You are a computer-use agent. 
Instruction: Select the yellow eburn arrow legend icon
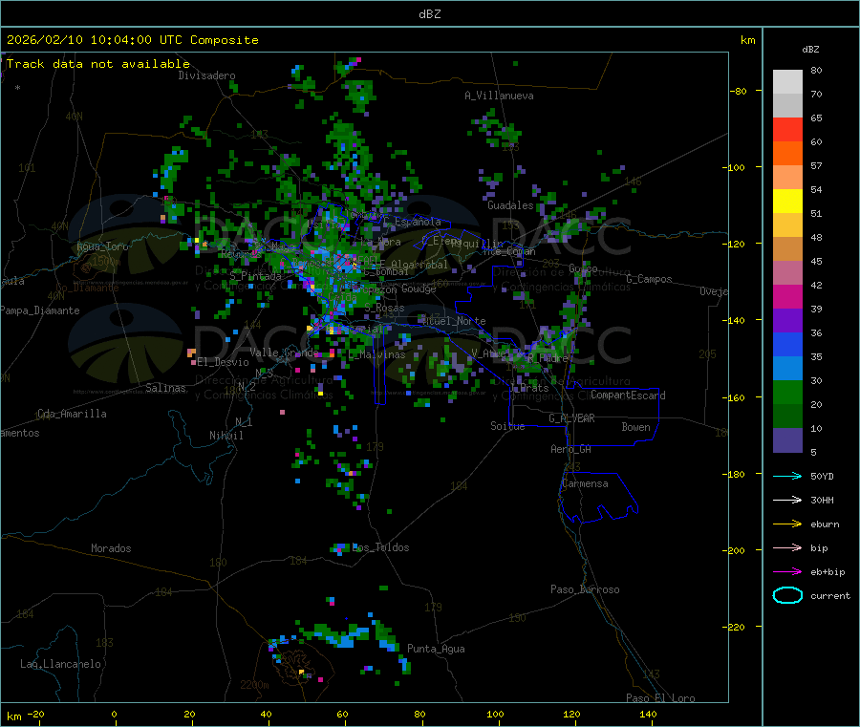pyautogui.click(x=787, y=524)
